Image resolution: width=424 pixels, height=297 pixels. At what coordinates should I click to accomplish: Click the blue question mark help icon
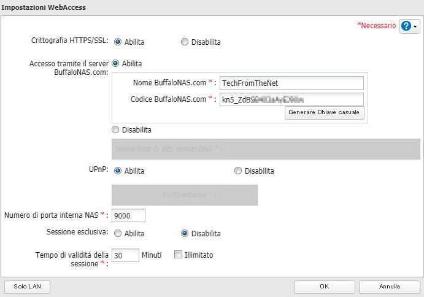(406, 26)
